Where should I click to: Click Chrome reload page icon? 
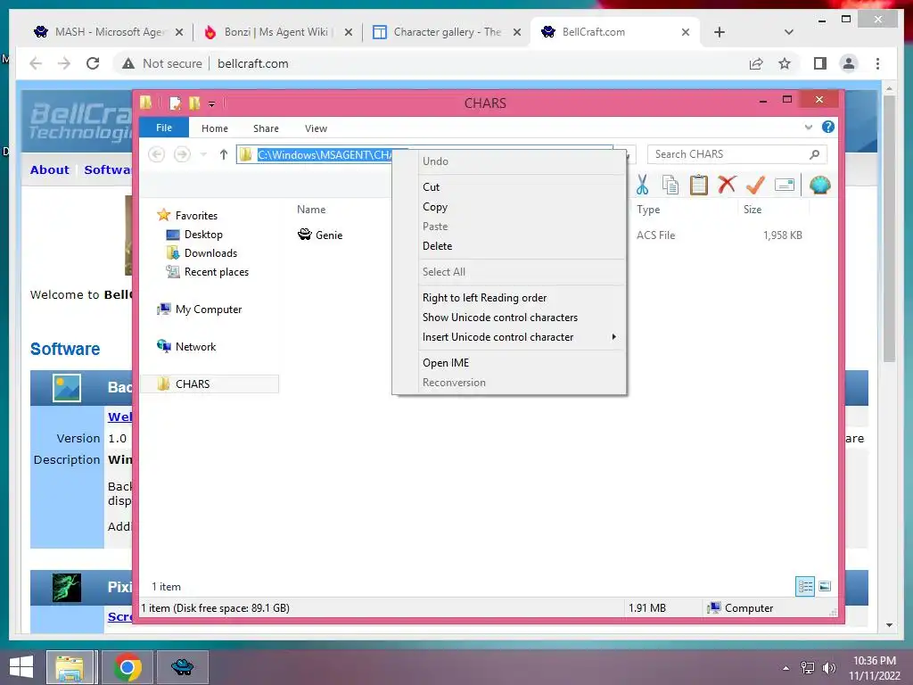pos(93,63)
